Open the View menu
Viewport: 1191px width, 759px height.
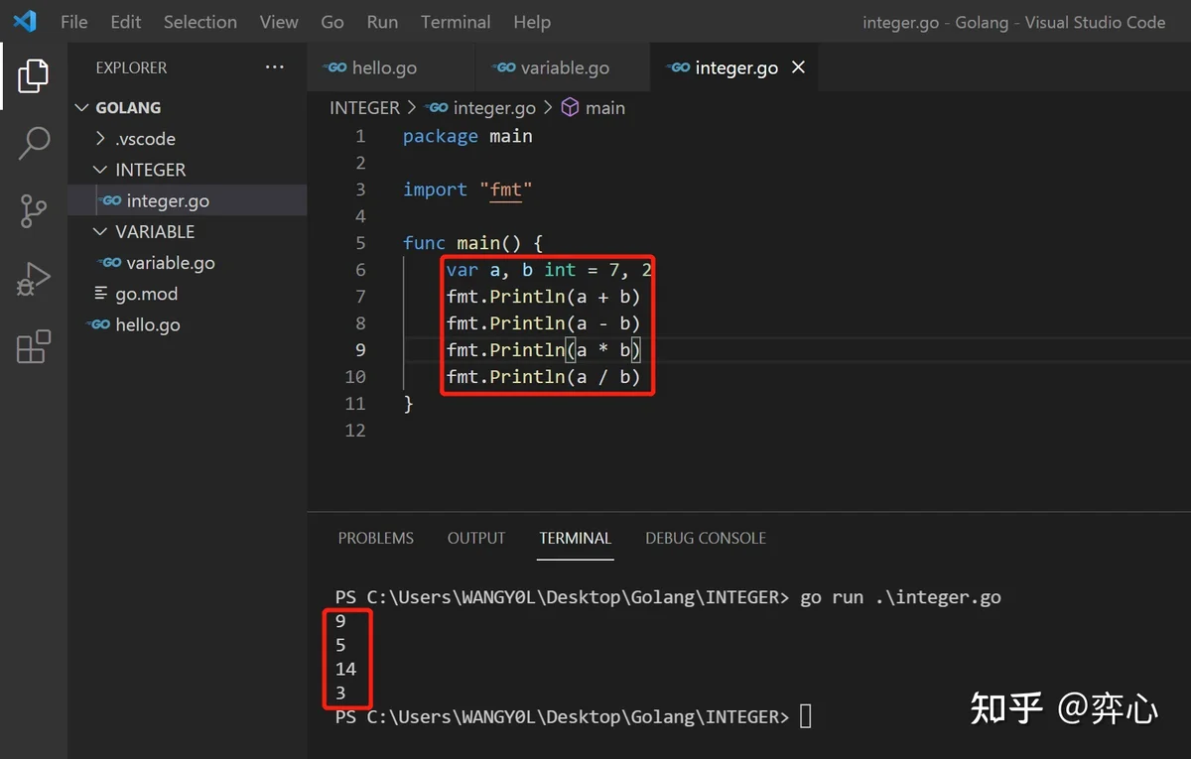(x=279, y=22)
